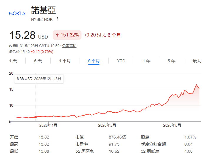This screenshot has height=160, width=205.
Task: Open the three-dot more options menu
Action: point(57,19)
